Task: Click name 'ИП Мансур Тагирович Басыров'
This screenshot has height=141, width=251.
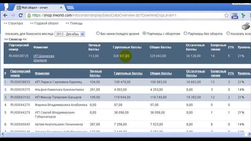Action: (58, 97)
